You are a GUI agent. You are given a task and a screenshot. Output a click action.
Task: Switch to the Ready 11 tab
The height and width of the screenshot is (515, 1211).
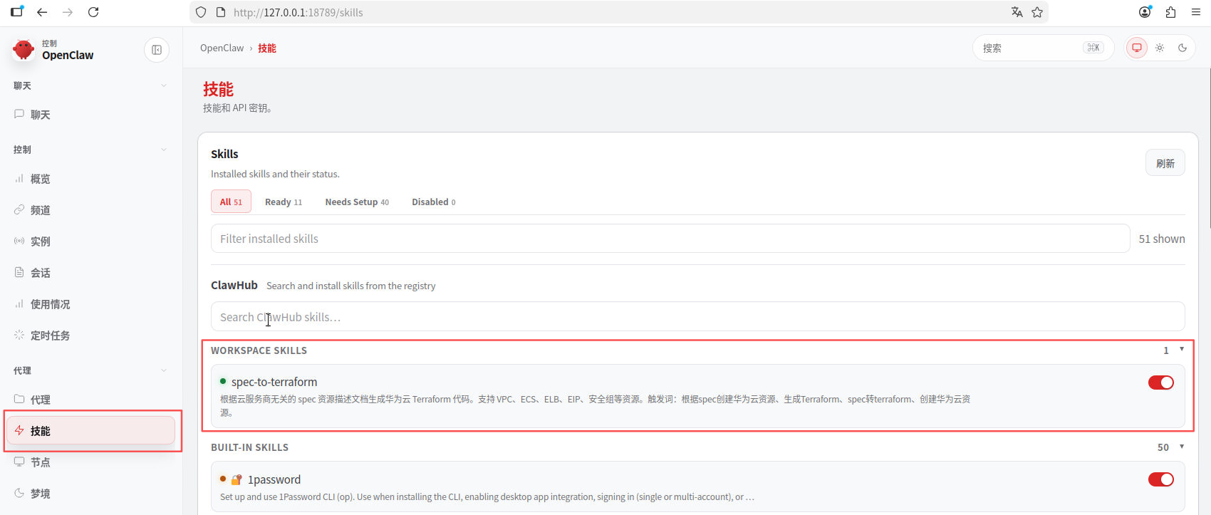(x=284, y=202)
